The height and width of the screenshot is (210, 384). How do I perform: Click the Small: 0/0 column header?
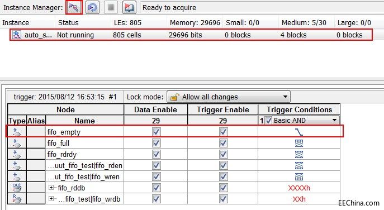[251, 23]
